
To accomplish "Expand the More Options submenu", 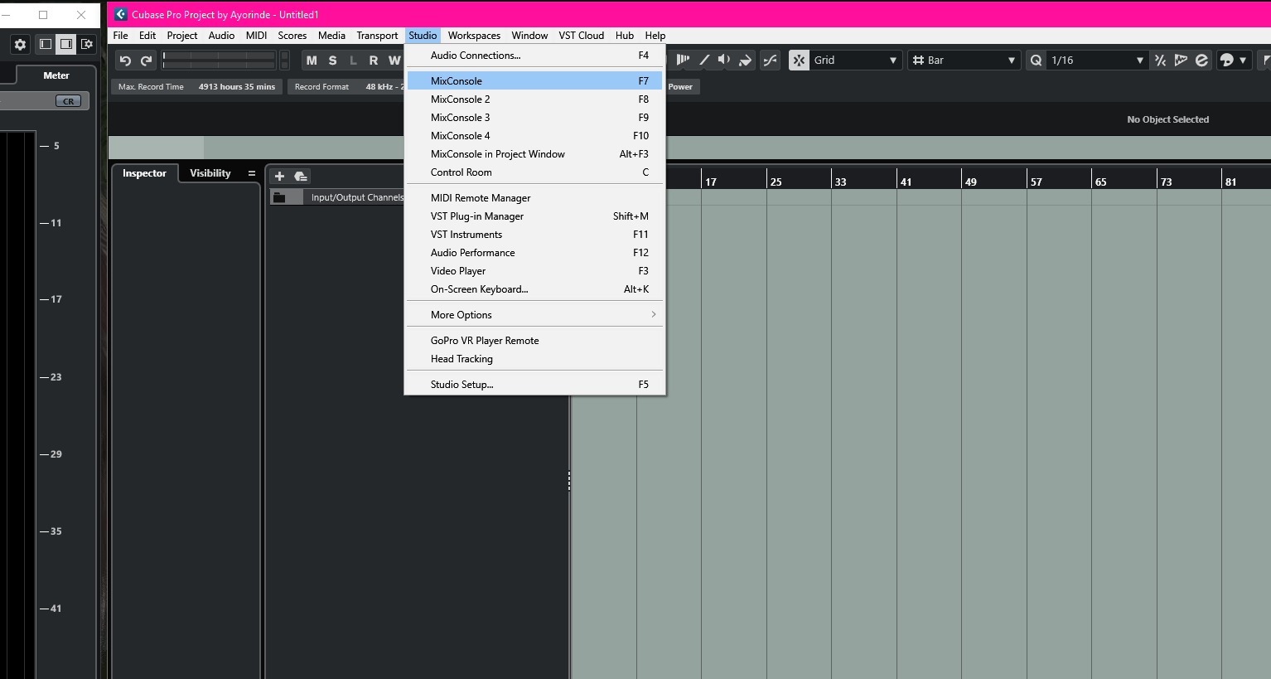I will [534, 315].
